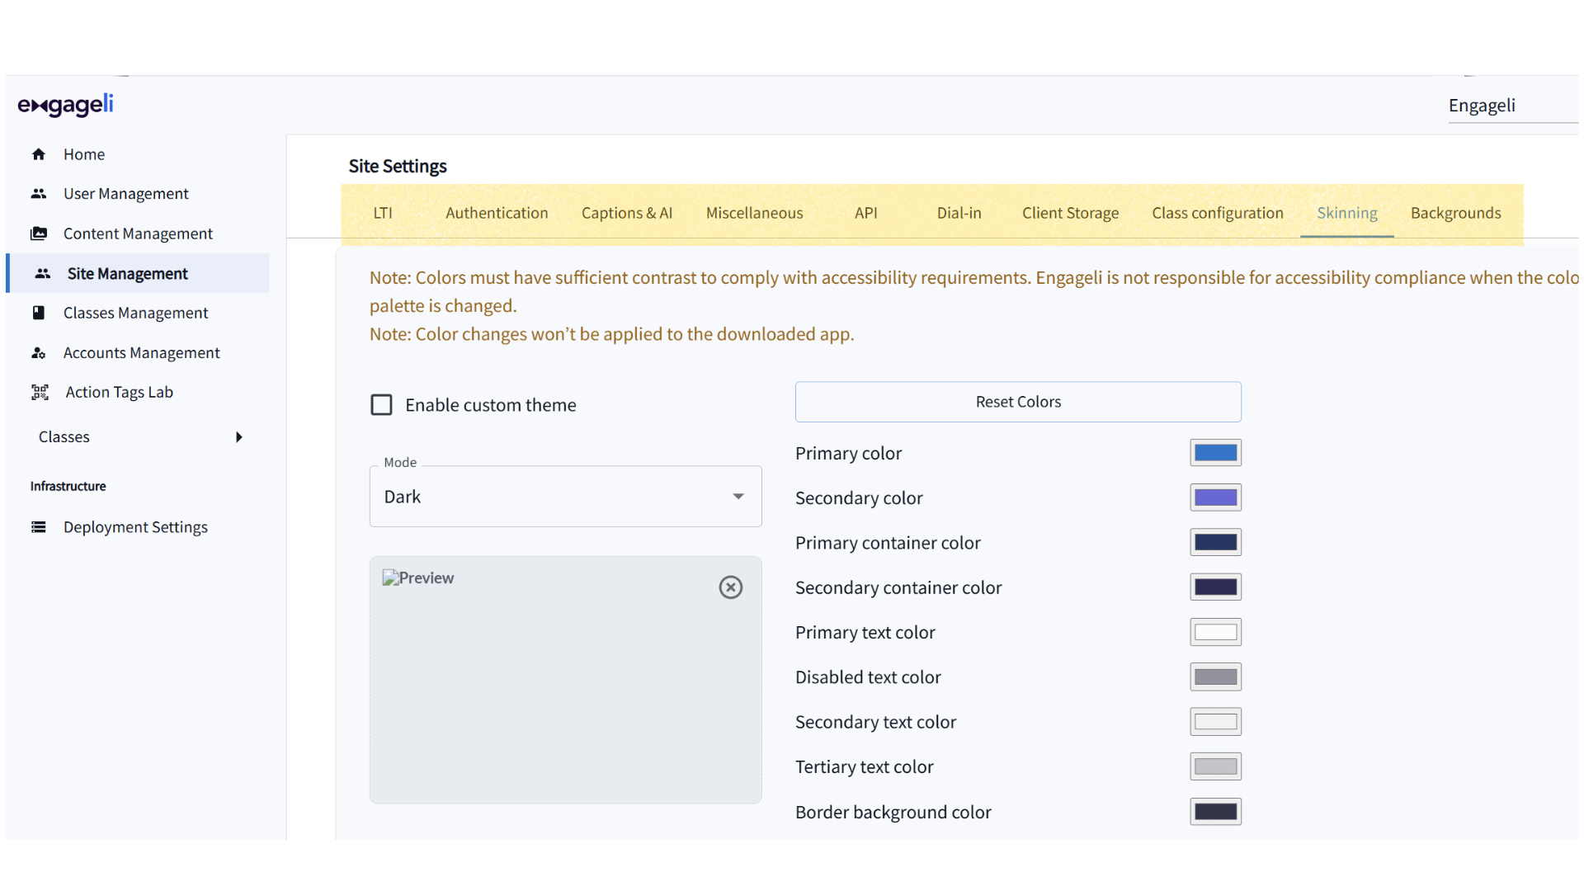
Task: Click the Deployment Settings server icon
Action: coord(38,527)
